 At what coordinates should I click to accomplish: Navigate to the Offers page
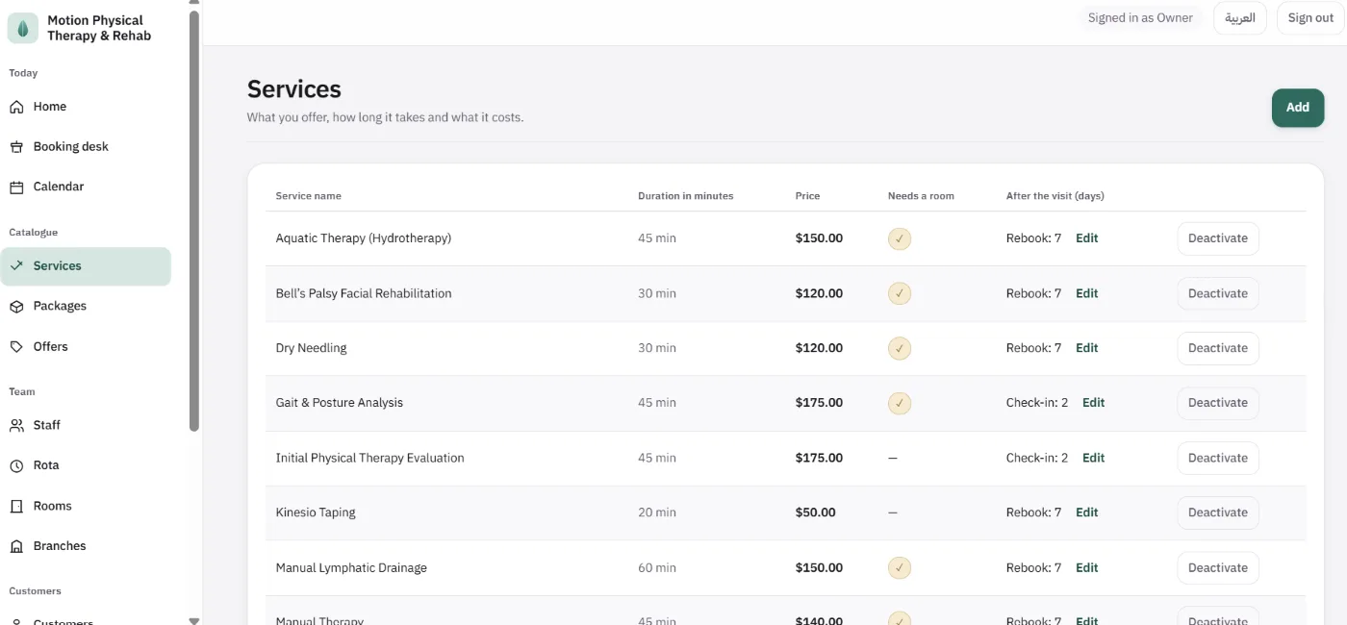coord(86,347)
